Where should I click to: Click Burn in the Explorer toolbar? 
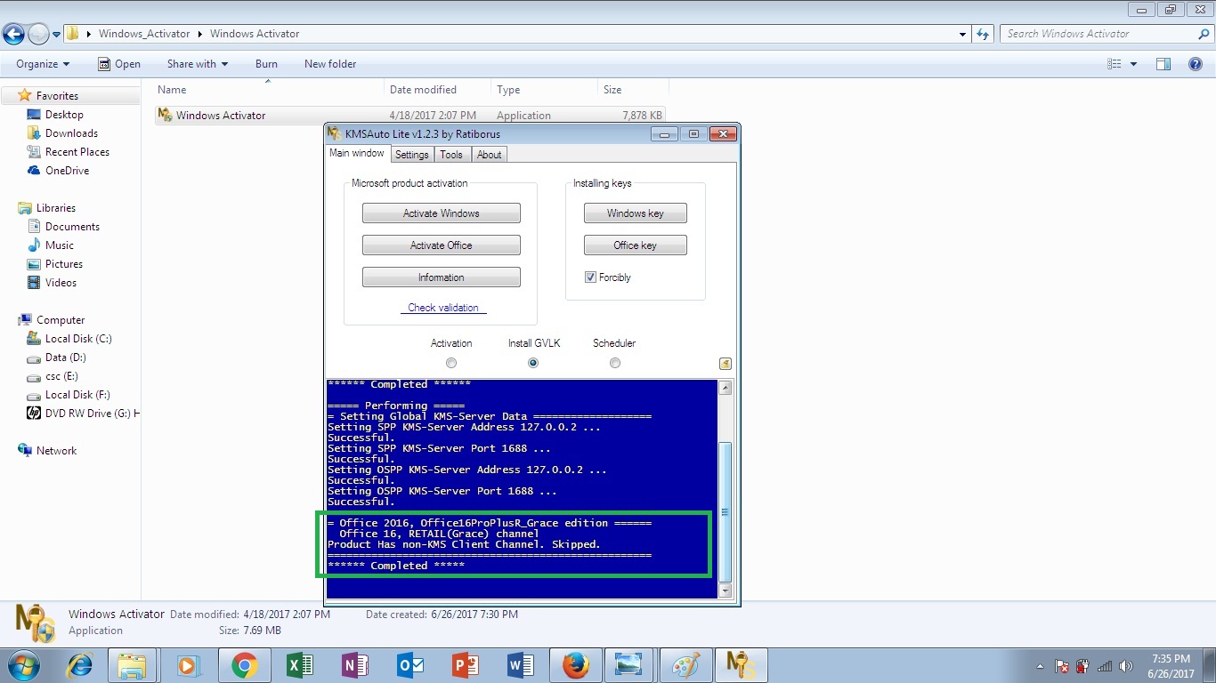click(266, 64)
